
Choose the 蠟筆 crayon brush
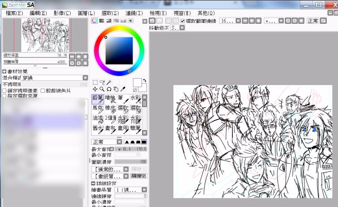(136, 129)
